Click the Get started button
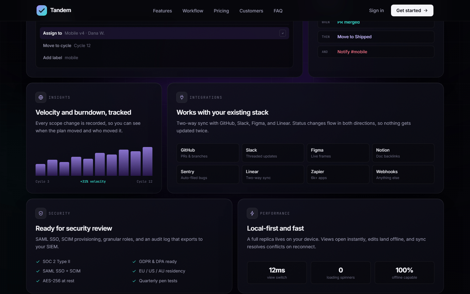Viewport: 470px width, 294px height. tap(412, 10)
